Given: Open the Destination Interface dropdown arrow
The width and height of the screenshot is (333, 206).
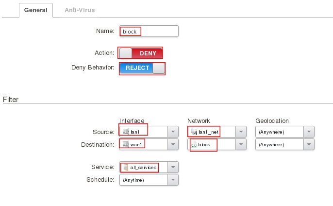Looking at the screenshot, I should pyautogui.click(x=173, y=145).
